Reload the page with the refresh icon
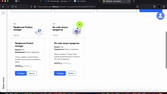Viewport: 167px width, 94px height. [13, 7]
